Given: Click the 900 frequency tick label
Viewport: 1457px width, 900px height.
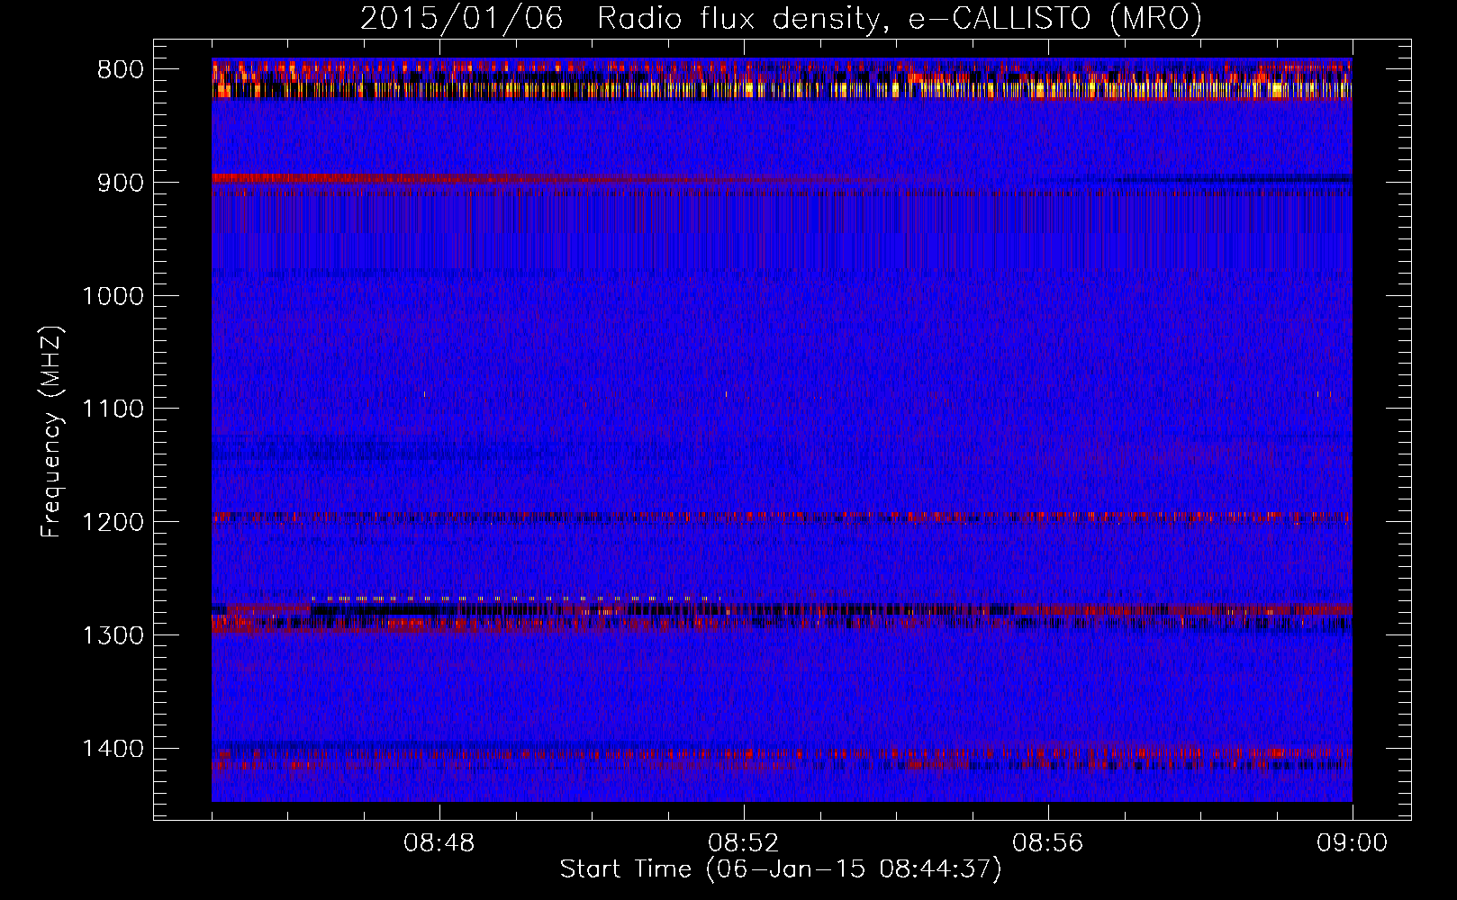Looking at the screenshot, I should [121, 183].
